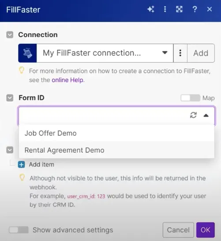Click the FillFaster hand app icon
Viewport: 221px width, 241px height.
[x=27, y=53]
